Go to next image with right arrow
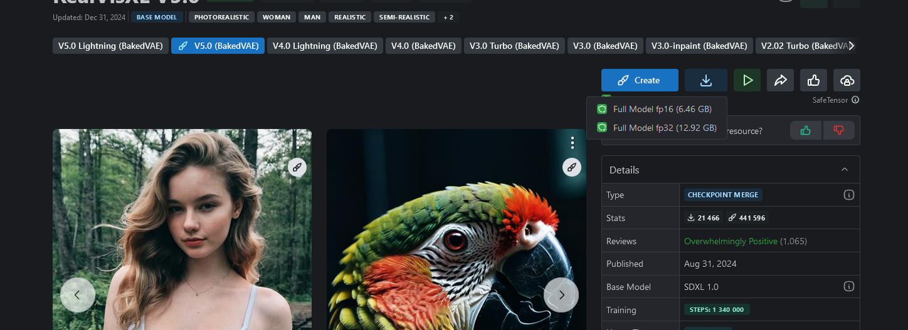The width and height of the screenshot is (908, 330). (561, 294)
